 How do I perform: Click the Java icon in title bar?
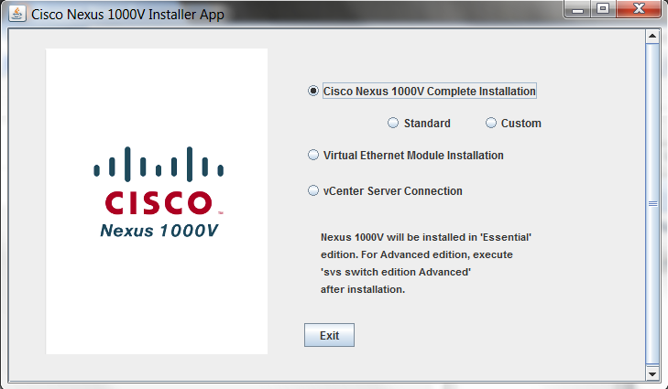17,14
